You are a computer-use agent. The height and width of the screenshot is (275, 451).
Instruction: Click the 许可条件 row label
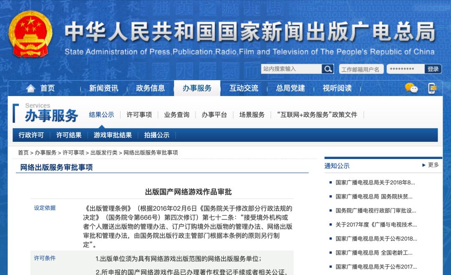pos(45,258)
